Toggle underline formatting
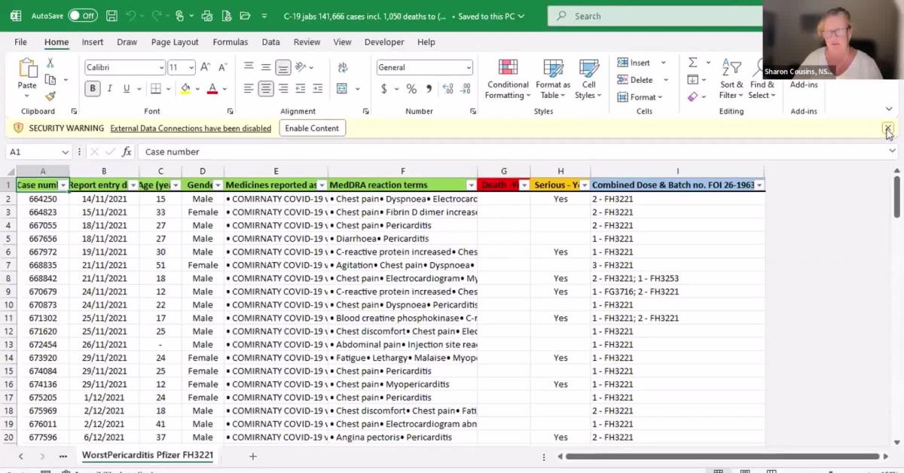904x473 pixels. [x=126, y=89]
